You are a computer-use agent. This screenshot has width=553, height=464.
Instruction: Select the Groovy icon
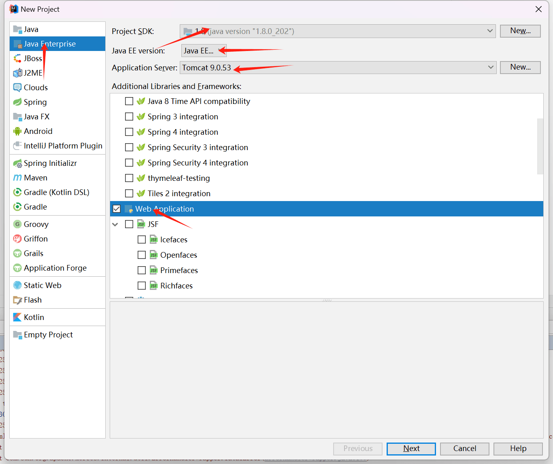[17, 224]
